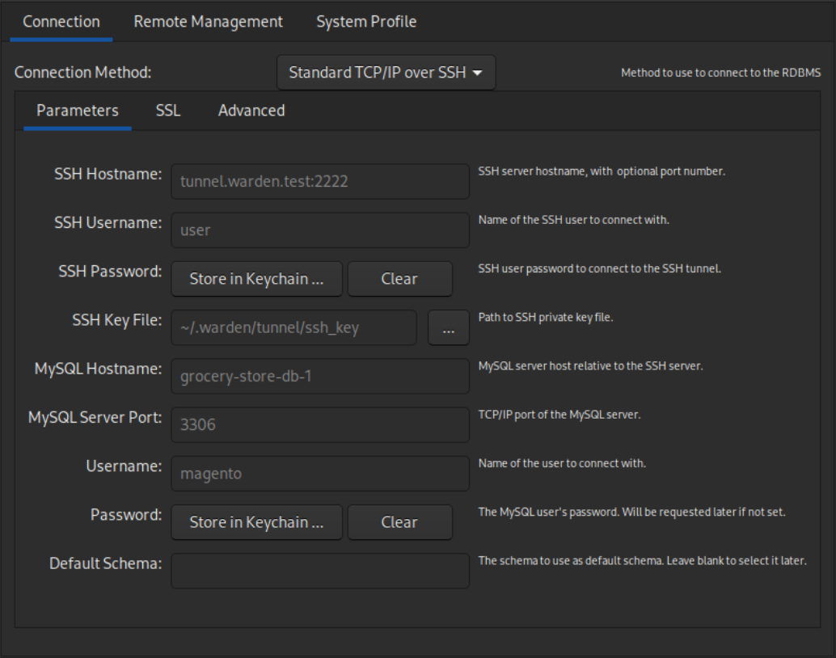The height and width of the screenshot is (658, 836).
Task: Switch to the SSL tab
Action: coord(166,111)
